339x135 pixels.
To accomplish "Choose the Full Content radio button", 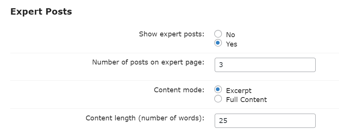I will (218, 99).
